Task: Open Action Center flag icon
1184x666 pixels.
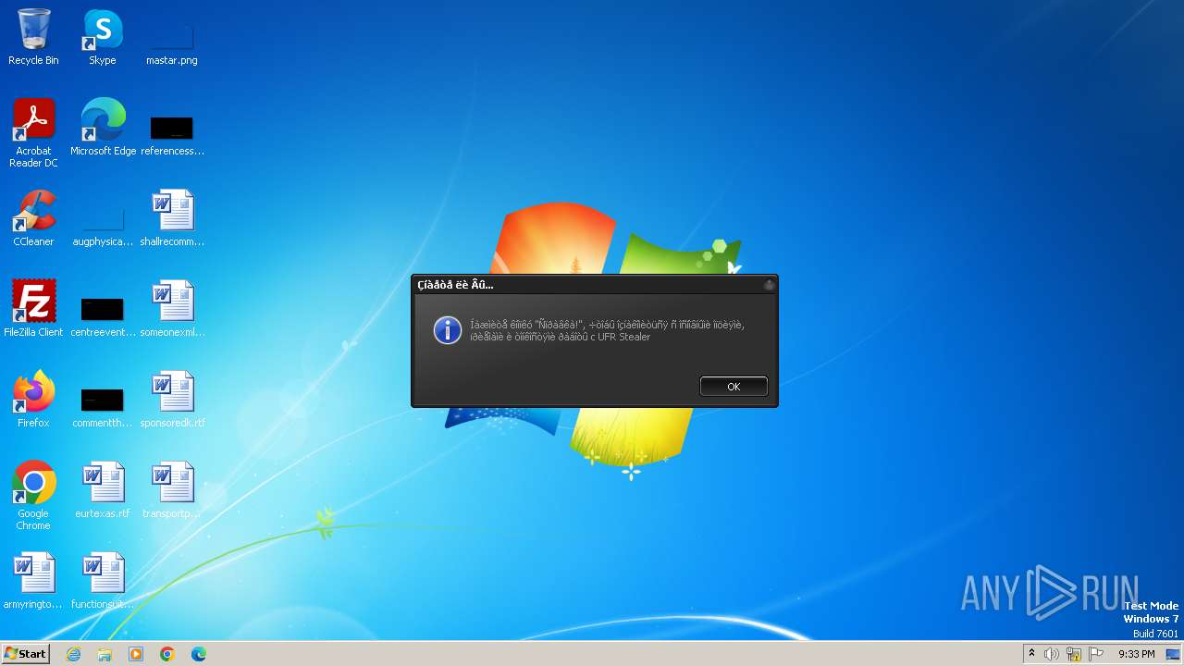Action: click(x=1096, y=654)
